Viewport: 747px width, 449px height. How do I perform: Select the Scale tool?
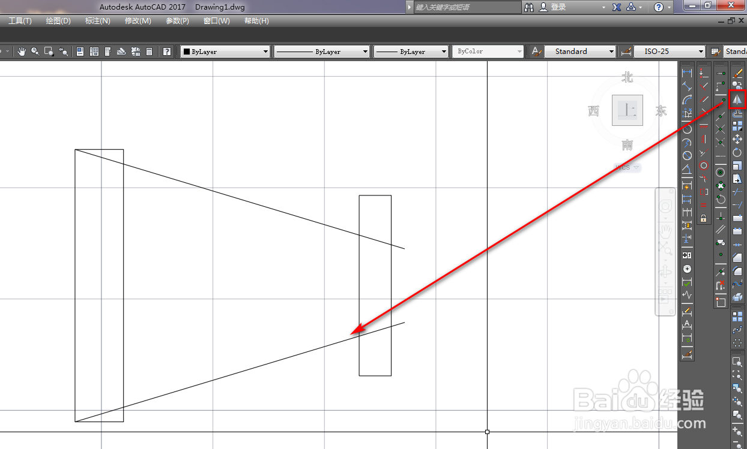[737, 165]
